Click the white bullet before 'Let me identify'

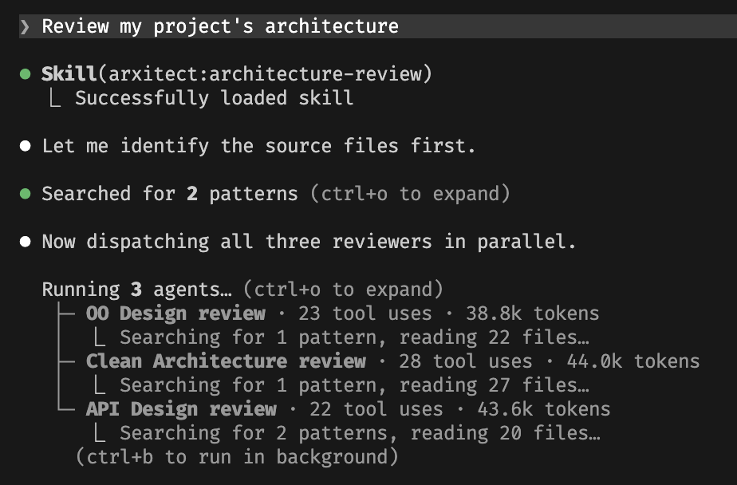click(x=26, y=146)
